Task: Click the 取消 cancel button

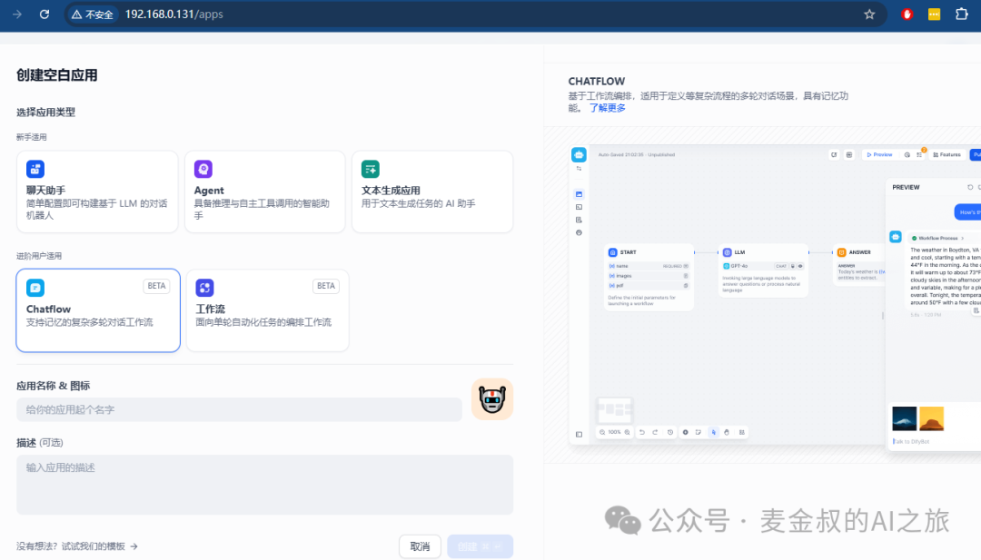Action: [x=420, y=546]
